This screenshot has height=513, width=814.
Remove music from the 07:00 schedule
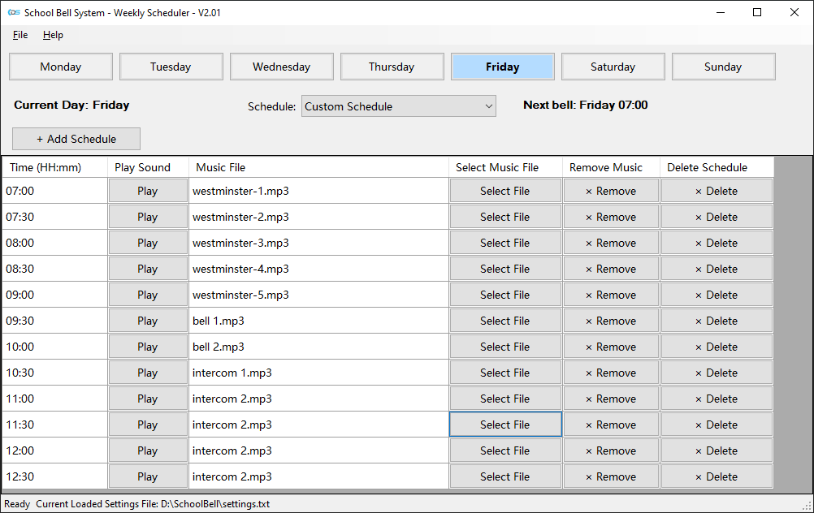611,191
